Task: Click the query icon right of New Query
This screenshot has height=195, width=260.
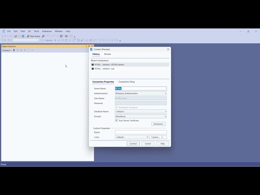Action: tap(43, 36)
